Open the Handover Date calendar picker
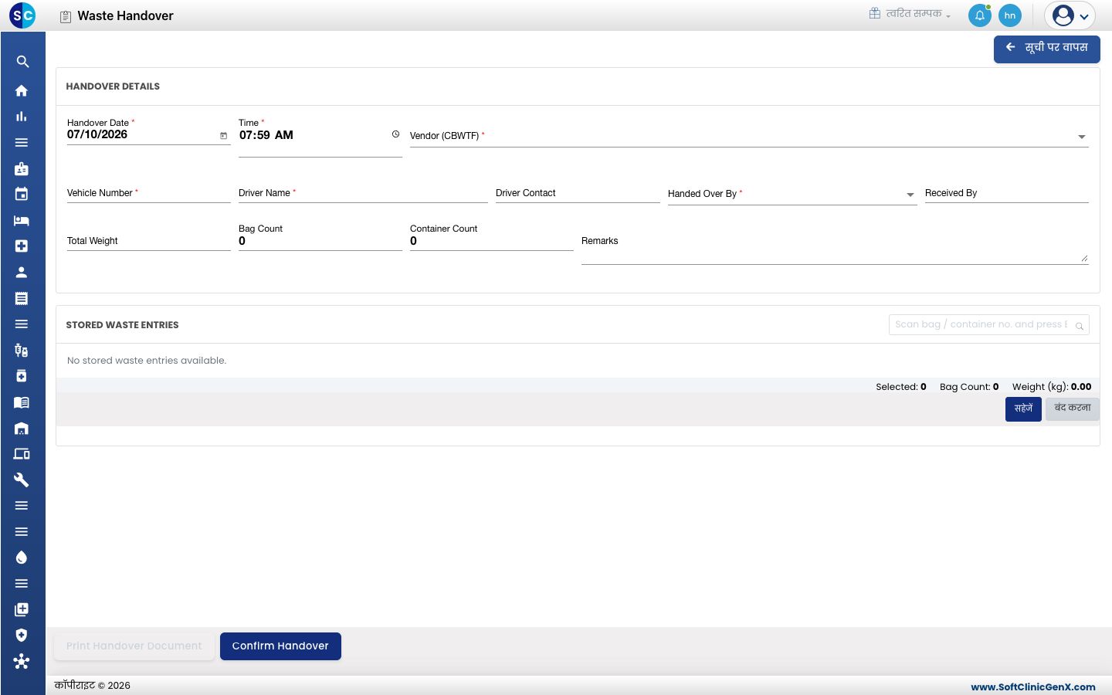This screenshot has width=1112, height=695. pyautogui.click(x=224, y=136)
